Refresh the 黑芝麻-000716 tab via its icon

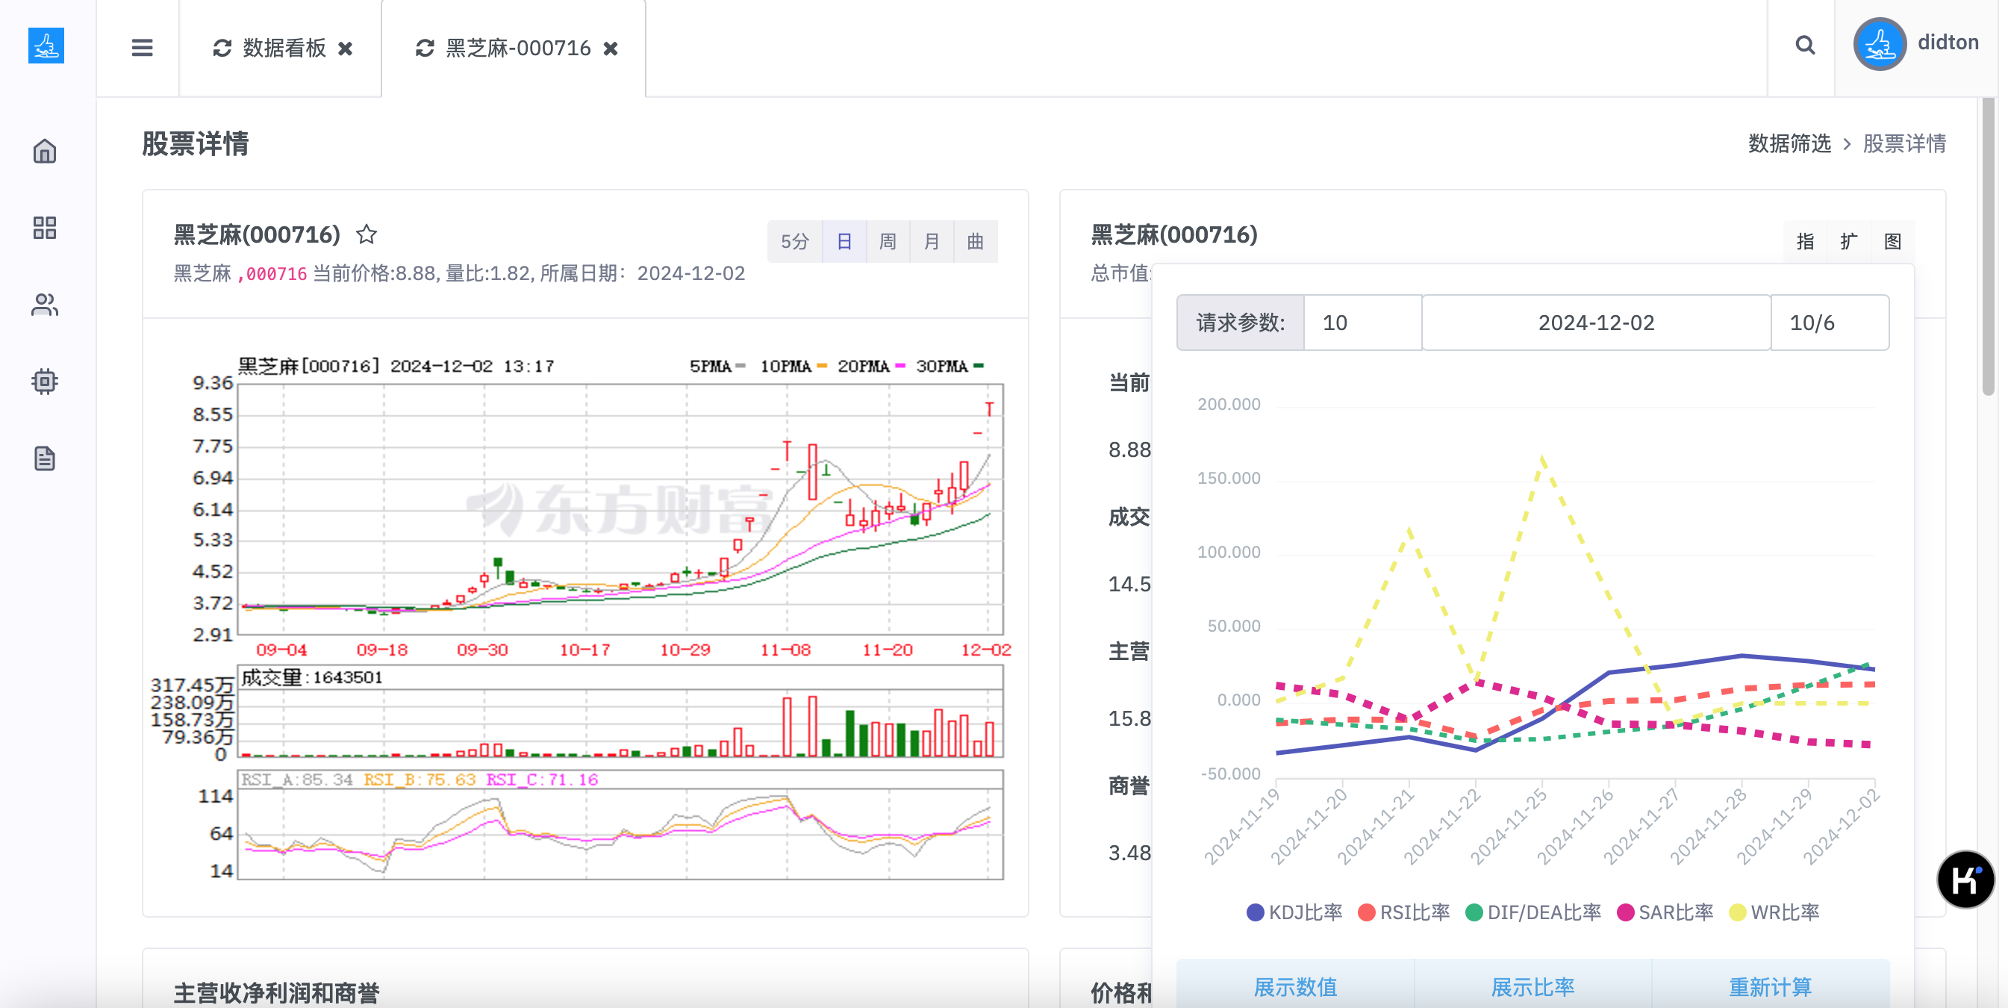(425, 49)
